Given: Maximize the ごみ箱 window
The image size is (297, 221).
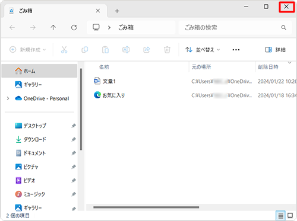Looking at the screenshot, I should pos(266,7).
